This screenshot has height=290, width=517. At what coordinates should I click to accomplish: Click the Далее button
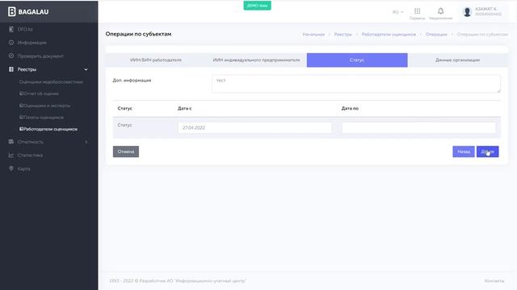[487, 151]
